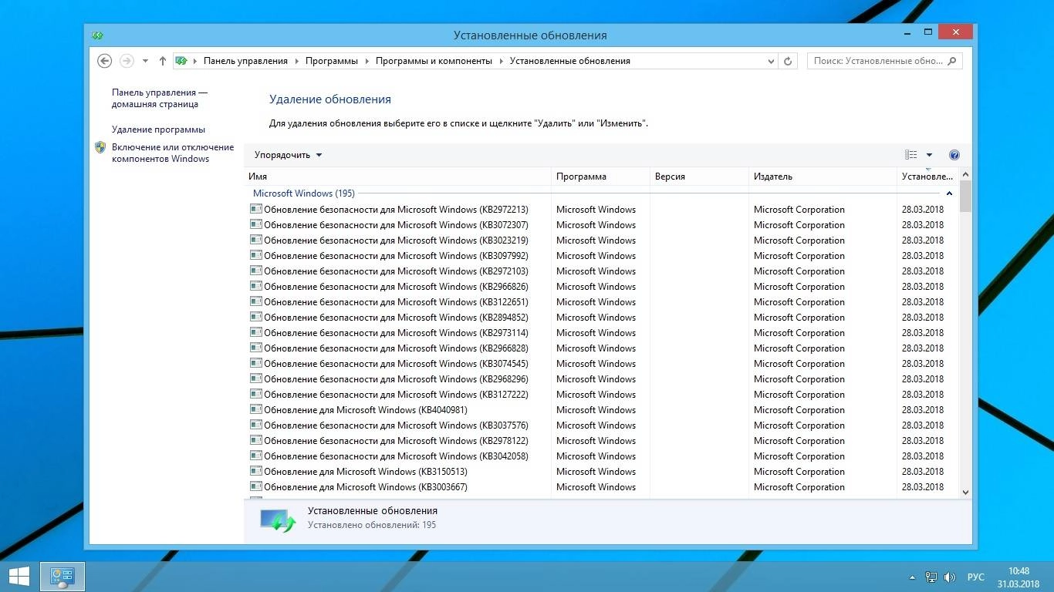The image size is (1054, 592).
Task: Click the icon of update KB3037576
Action: (x=256, y=425)
